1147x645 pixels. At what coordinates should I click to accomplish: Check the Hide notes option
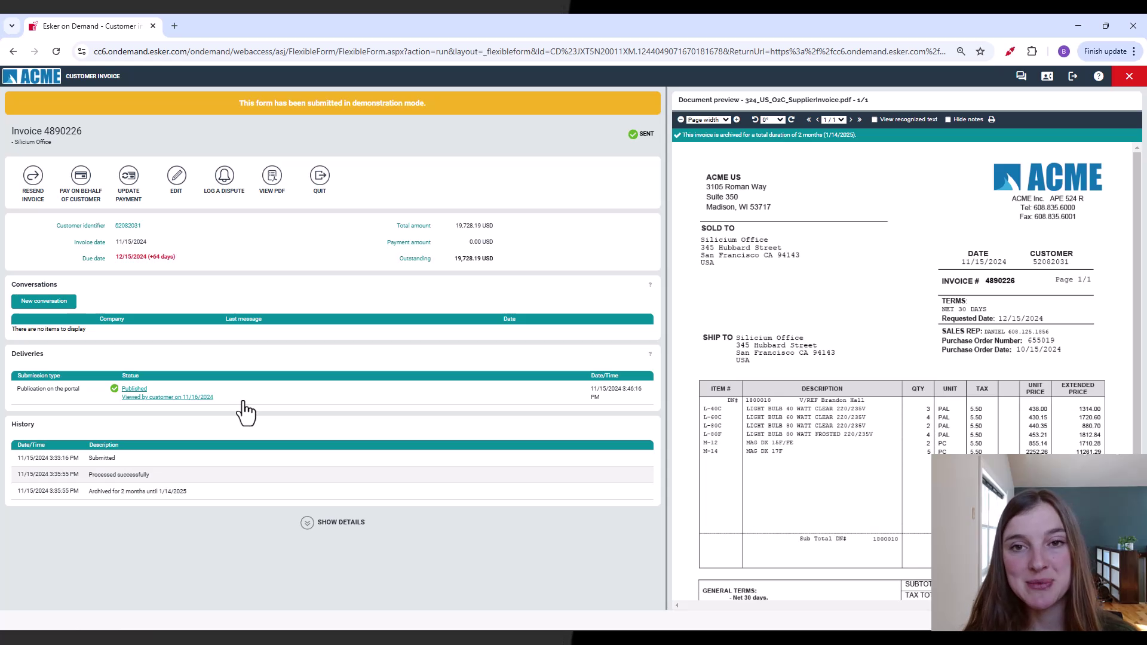(x=948, y=119)
